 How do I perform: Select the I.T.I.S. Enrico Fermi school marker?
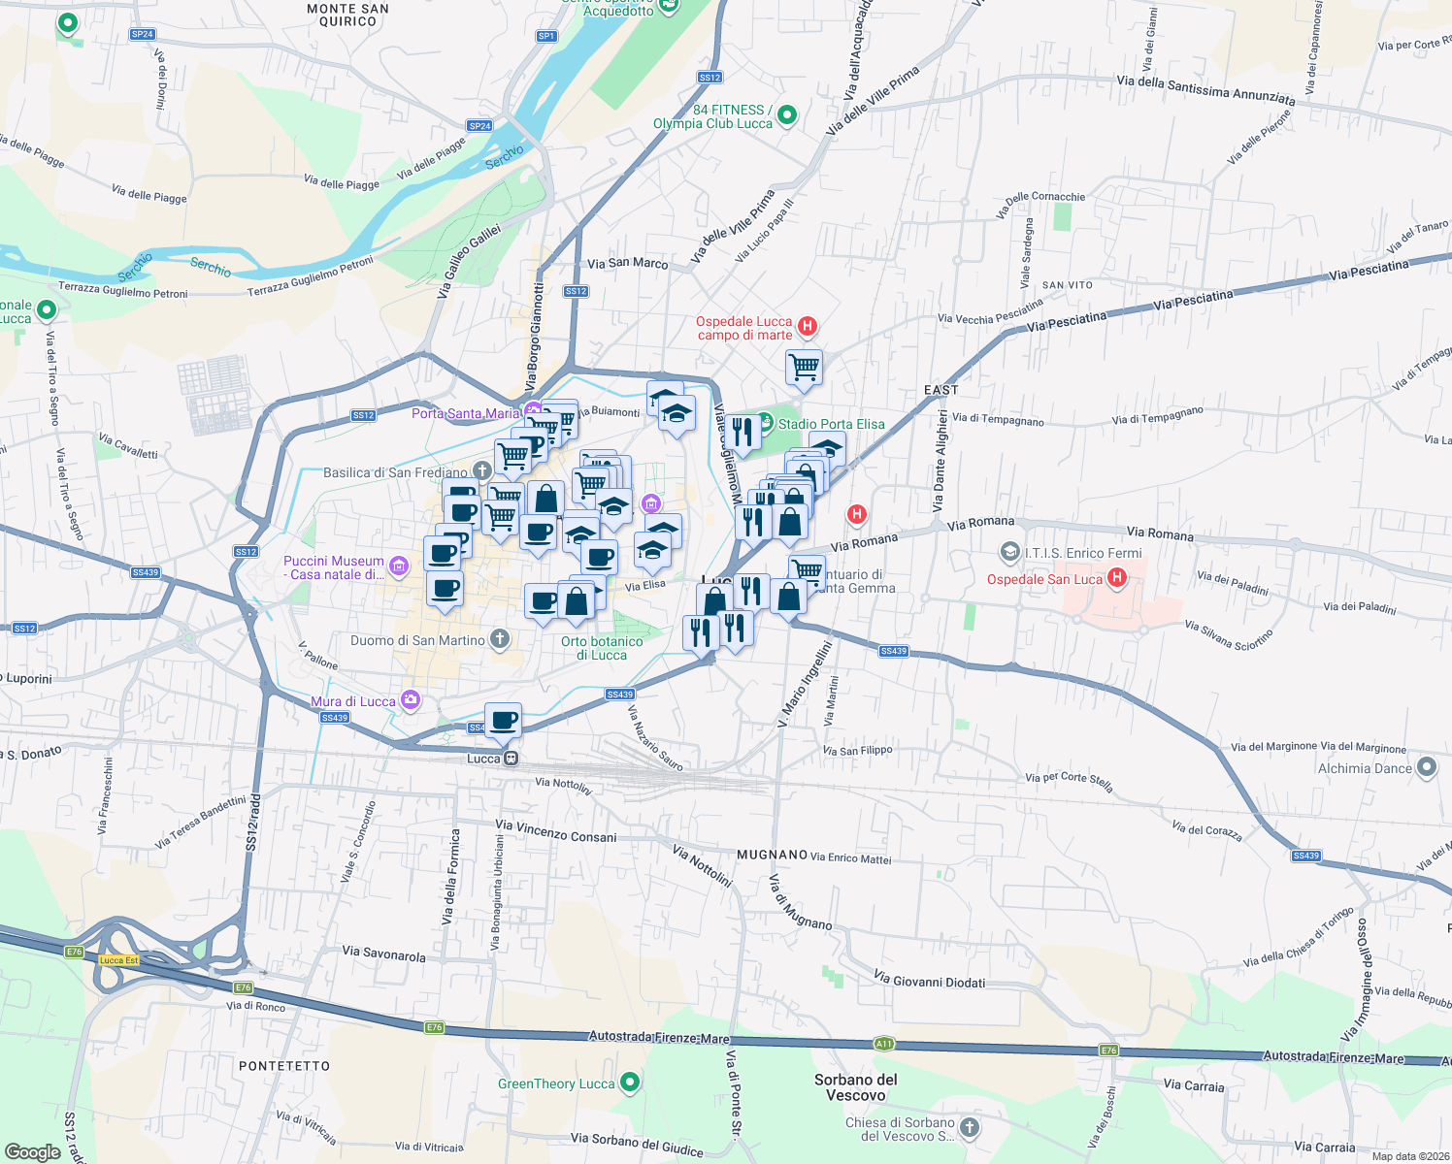pyautogui.click(x=1008, y=553)
